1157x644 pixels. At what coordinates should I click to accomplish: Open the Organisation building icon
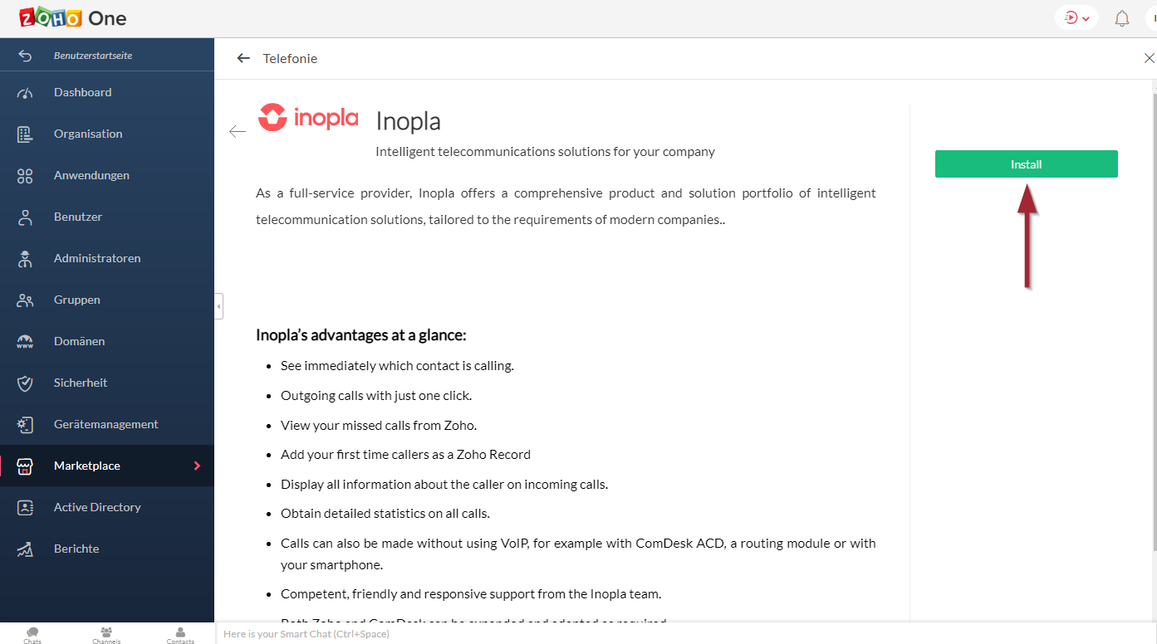point(25,134)
